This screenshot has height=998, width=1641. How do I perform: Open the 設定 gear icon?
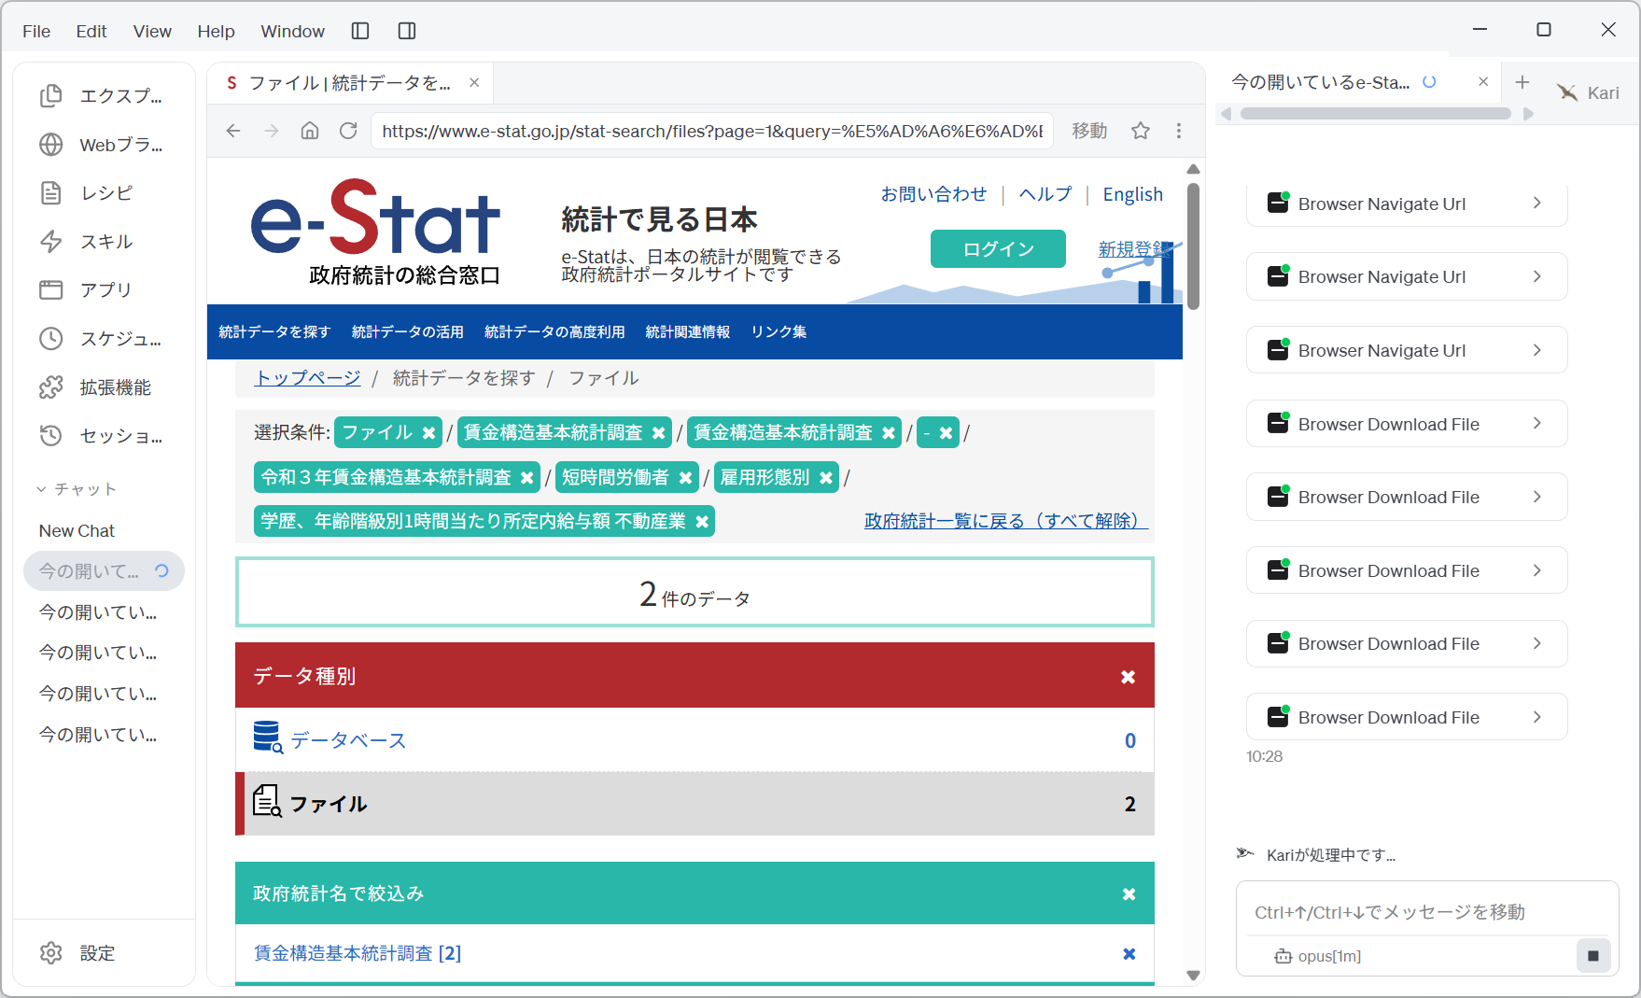pyautogui.click(x=51, y=953)
